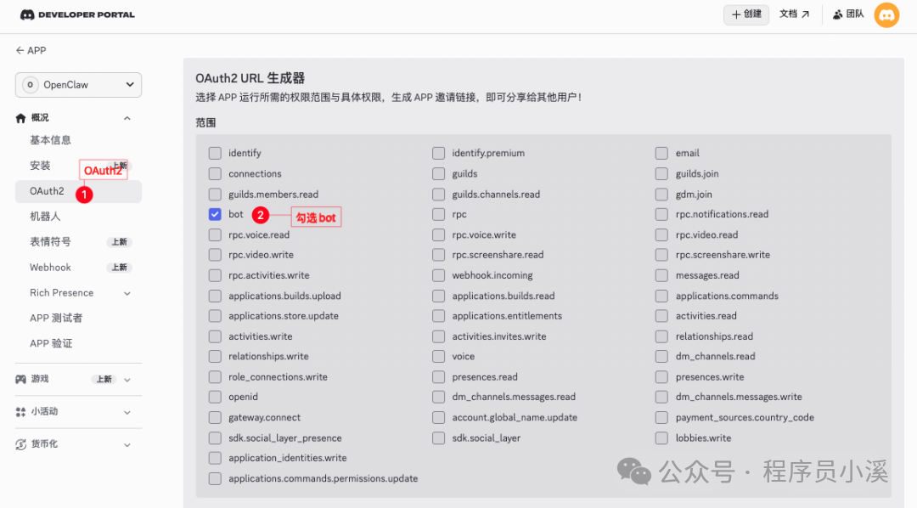The height and width of the screenshot is (508, 917).
Task: Open the APP 验证 page
Action: (x=51, y=343)
